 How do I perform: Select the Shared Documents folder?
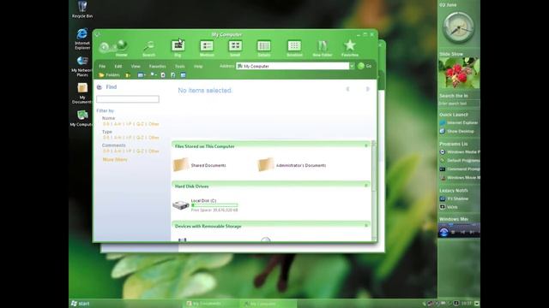(x=200, y=165)
